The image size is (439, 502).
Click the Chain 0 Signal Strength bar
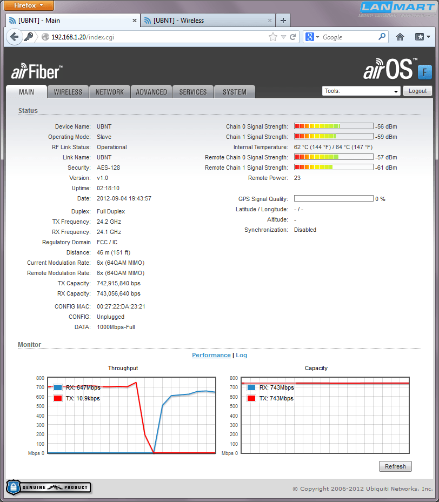334,126
